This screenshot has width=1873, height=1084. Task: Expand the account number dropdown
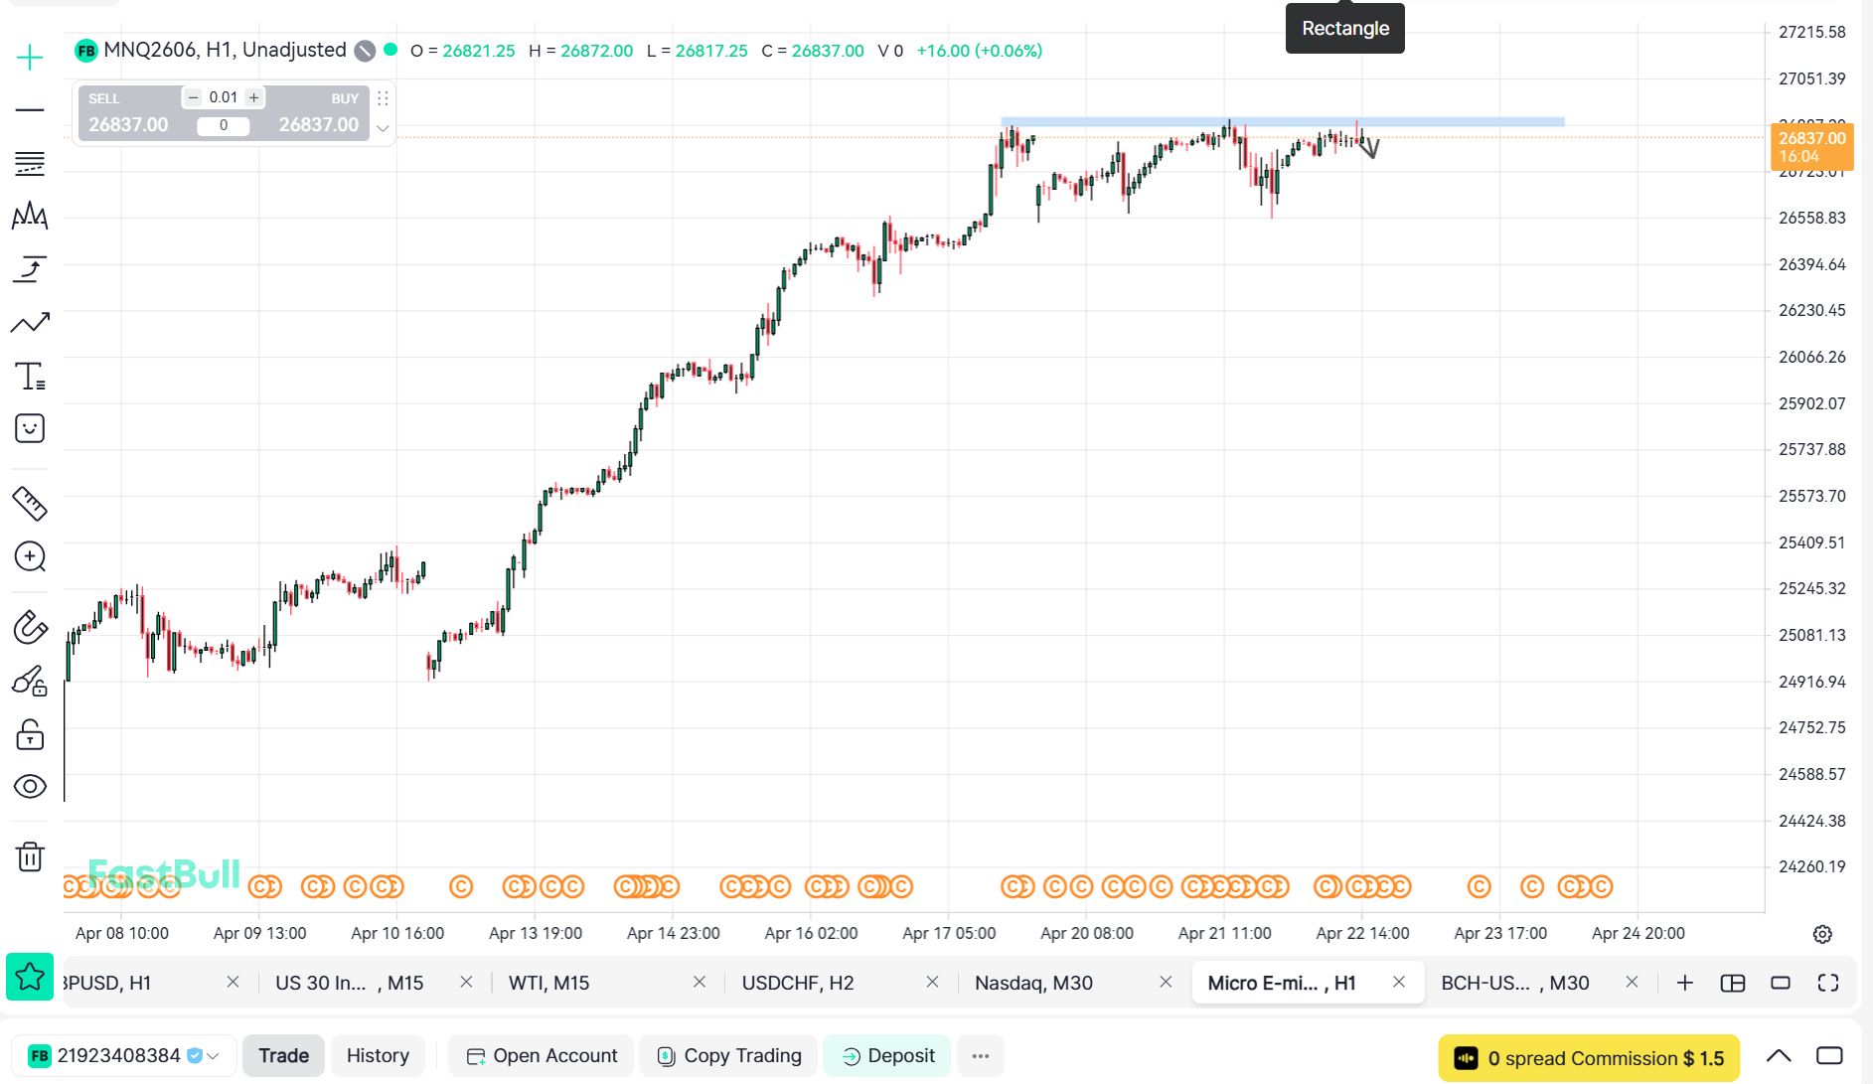[213, 1056]
